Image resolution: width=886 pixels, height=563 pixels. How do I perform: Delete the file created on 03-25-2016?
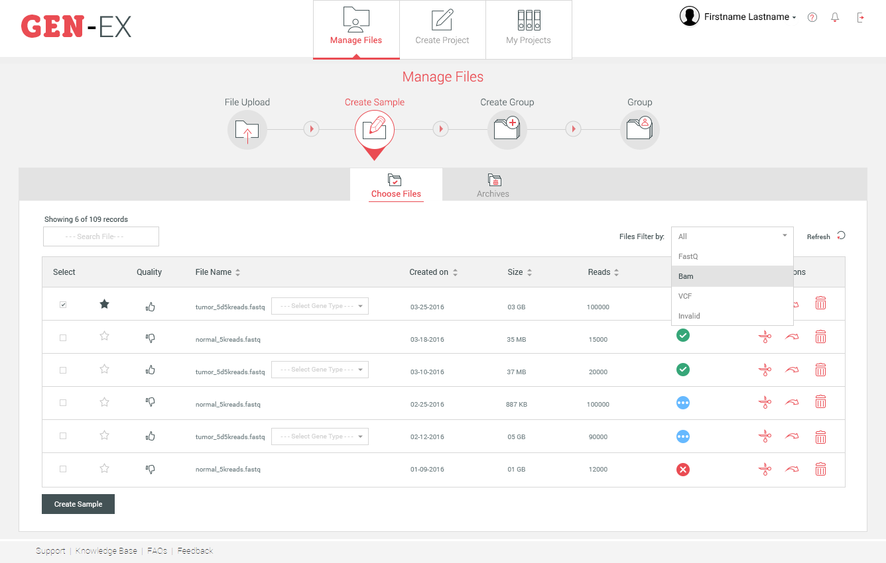pyautogui.click(x=820, y=303)
